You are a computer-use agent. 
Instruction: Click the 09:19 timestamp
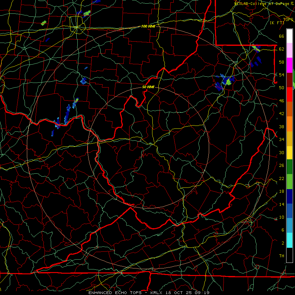[x=202, y=293]
